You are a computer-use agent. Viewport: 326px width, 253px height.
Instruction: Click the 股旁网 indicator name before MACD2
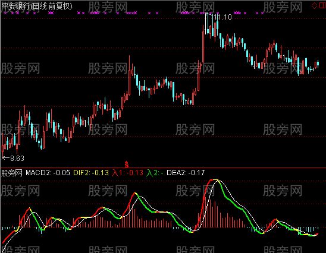12,173
